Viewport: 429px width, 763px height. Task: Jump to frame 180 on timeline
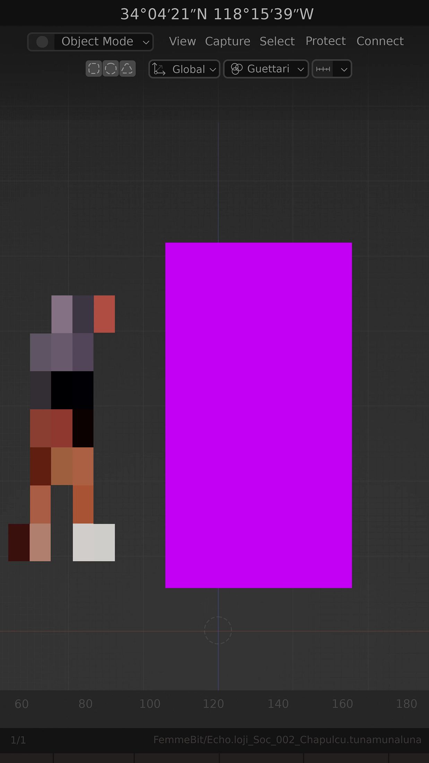pos(406,704)
